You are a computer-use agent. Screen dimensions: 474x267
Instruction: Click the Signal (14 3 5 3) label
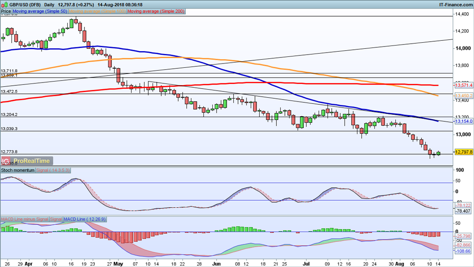click(53, 170)
